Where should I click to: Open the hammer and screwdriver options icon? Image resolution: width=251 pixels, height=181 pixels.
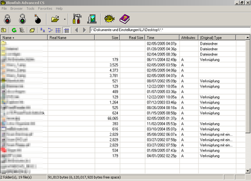pyautogui.click(x=77, y=19)
